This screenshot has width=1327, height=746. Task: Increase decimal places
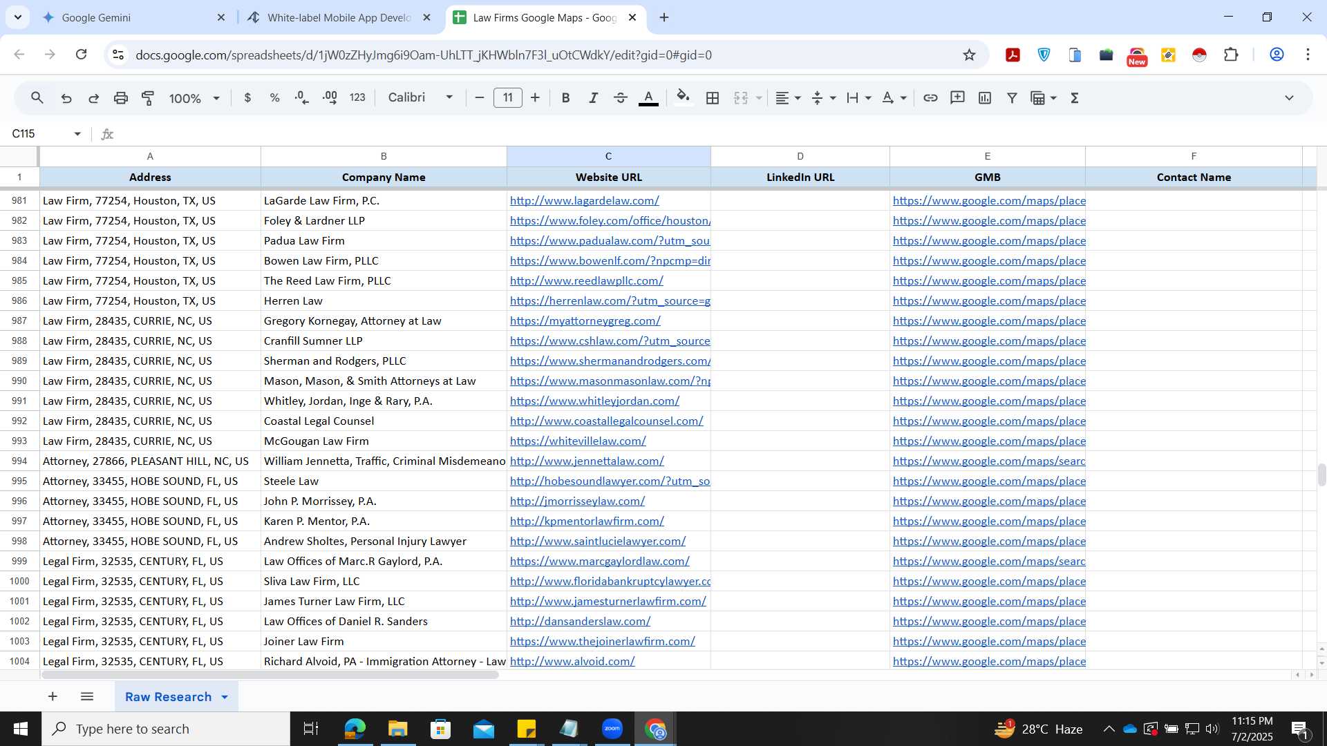[330, 98]
